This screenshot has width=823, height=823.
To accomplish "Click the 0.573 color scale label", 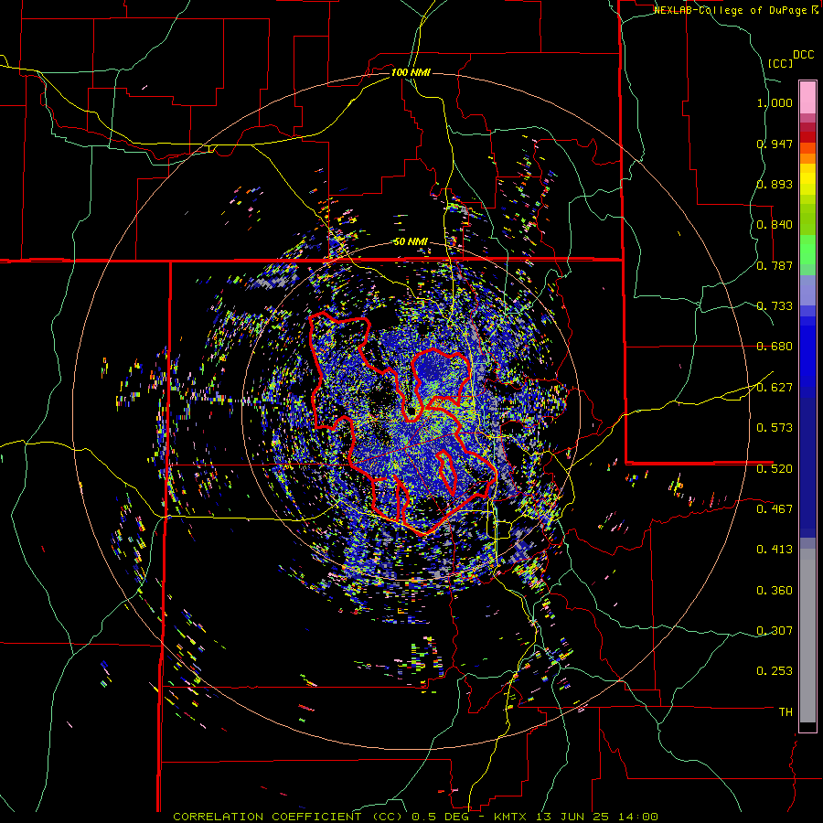I will (x=775, y=428).
